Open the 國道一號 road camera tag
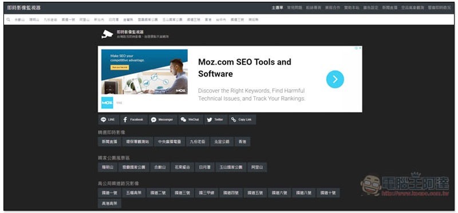 (x=109, y=193)
